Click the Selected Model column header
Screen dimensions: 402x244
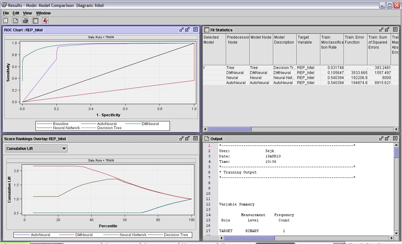coord(214,50)
